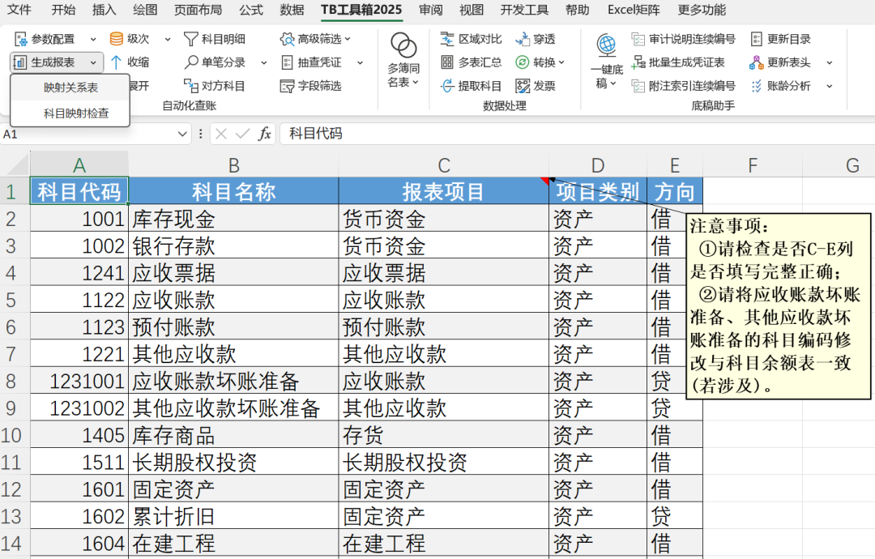Click cell containing 长期股权投资 in column B
This screenshot has width=875, height=559.
pos(234,463)
